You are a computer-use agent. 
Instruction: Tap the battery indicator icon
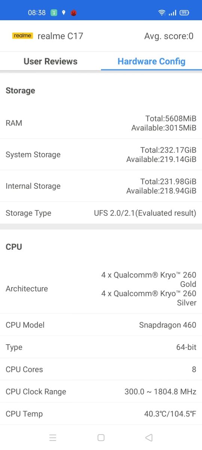tap(184, 13)
